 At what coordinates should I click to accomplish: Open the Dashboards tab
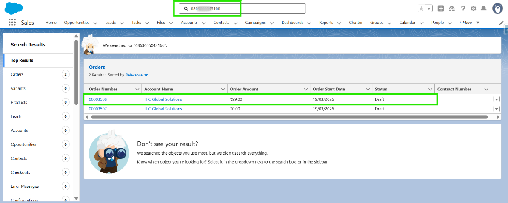[x=292, y=23]
